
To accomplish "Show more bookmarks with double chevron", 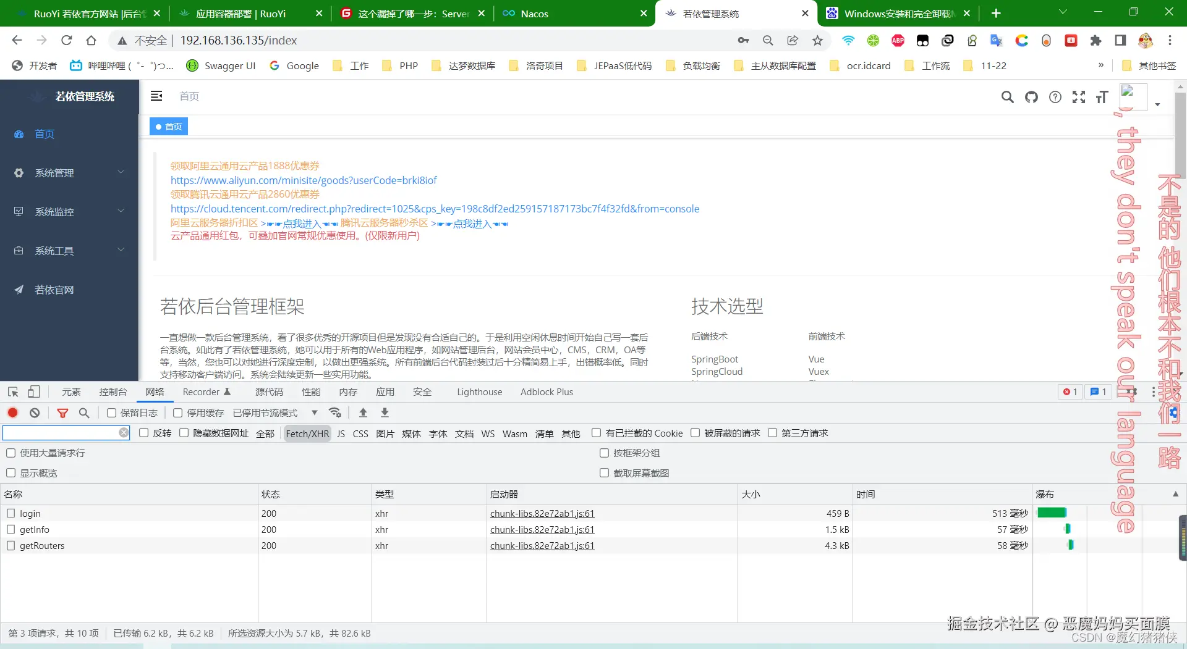I will (x=1100, y=65).
